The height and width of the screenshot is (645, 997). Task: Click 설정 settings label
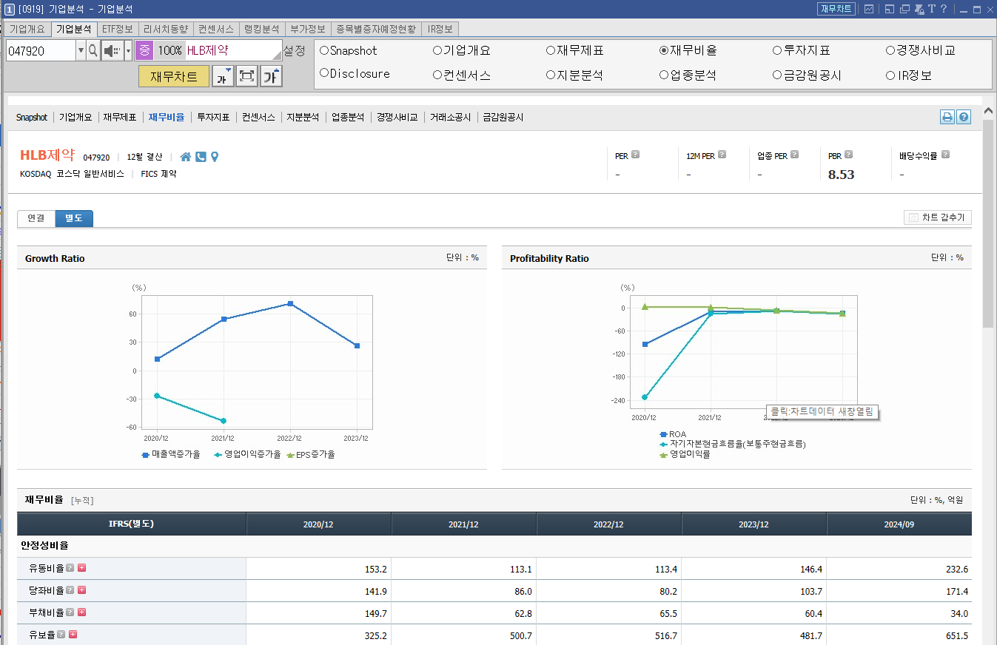tap(294, 50)
